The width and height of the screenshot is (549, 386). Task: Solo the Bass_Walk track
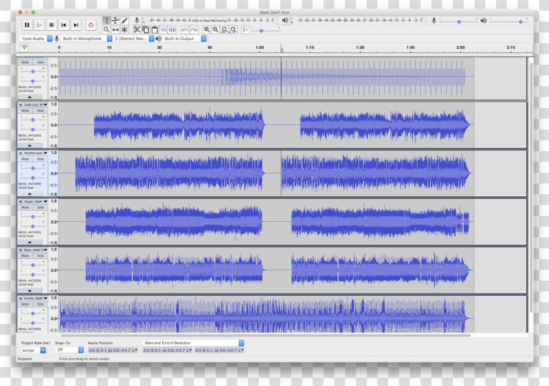tap(41, 256)
